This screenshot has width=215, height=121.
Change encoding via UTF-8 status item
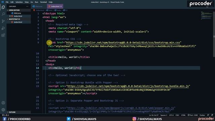click(x=171, y=115)
